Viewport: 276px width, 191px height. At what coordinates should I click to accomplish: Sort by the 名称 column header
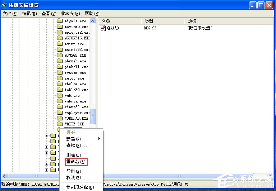point(120,22)
